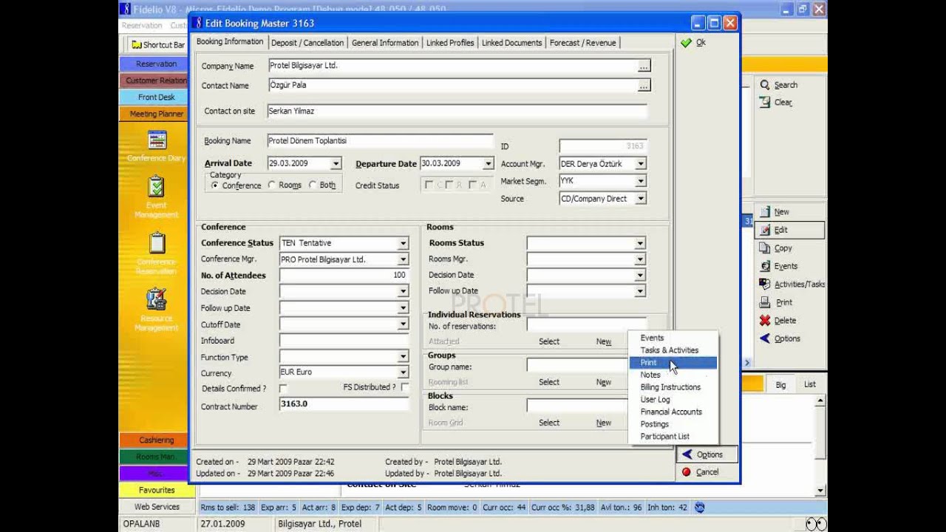Check the FS Distributed checkbox
Viewport: 946px width, 532px height.
click(405, 387)
